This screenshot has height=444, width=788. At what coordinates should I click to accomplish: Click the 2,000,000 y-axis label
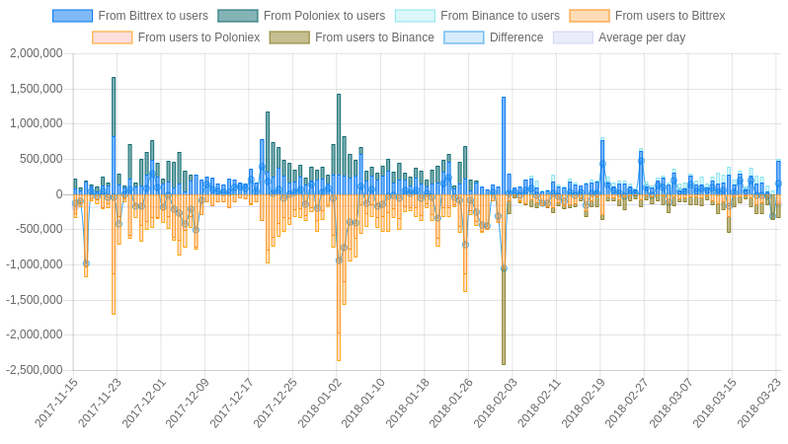coord(36,53)
